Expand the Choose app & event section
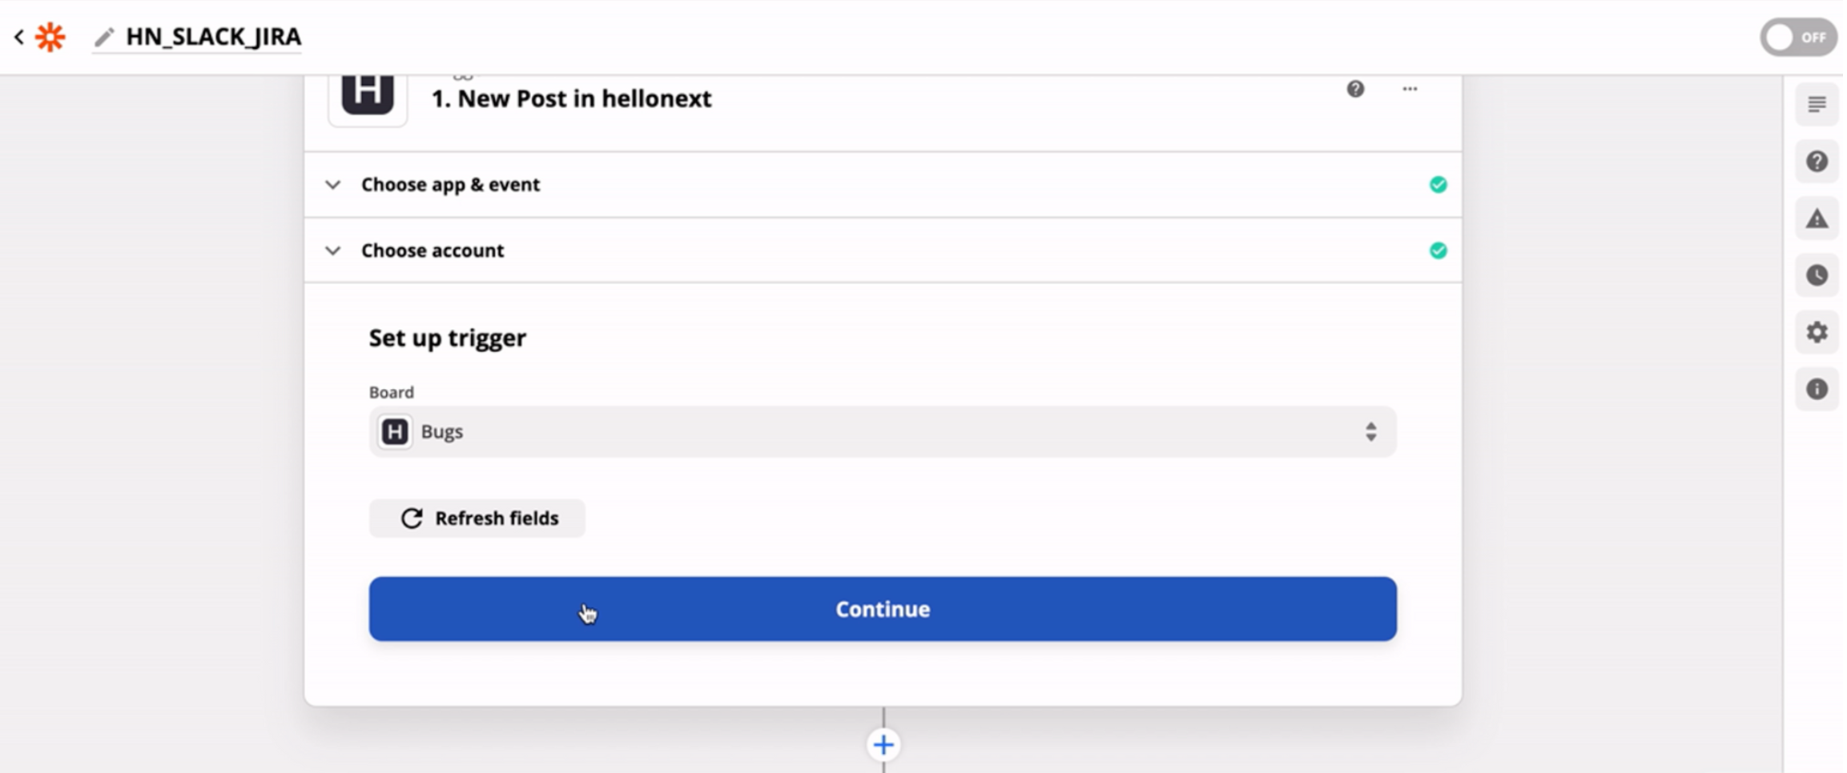1847x773 pixels. (x=450, y=185)
